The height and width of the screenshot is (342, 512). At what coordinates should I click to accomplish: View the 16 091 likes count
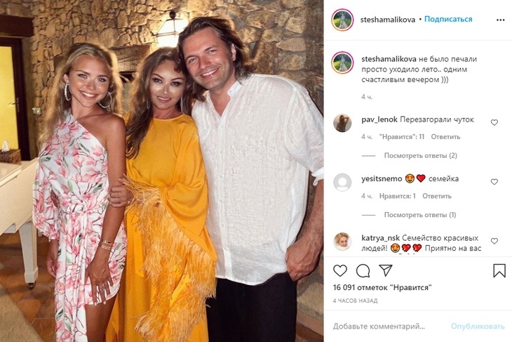click(x=382, y=287)
